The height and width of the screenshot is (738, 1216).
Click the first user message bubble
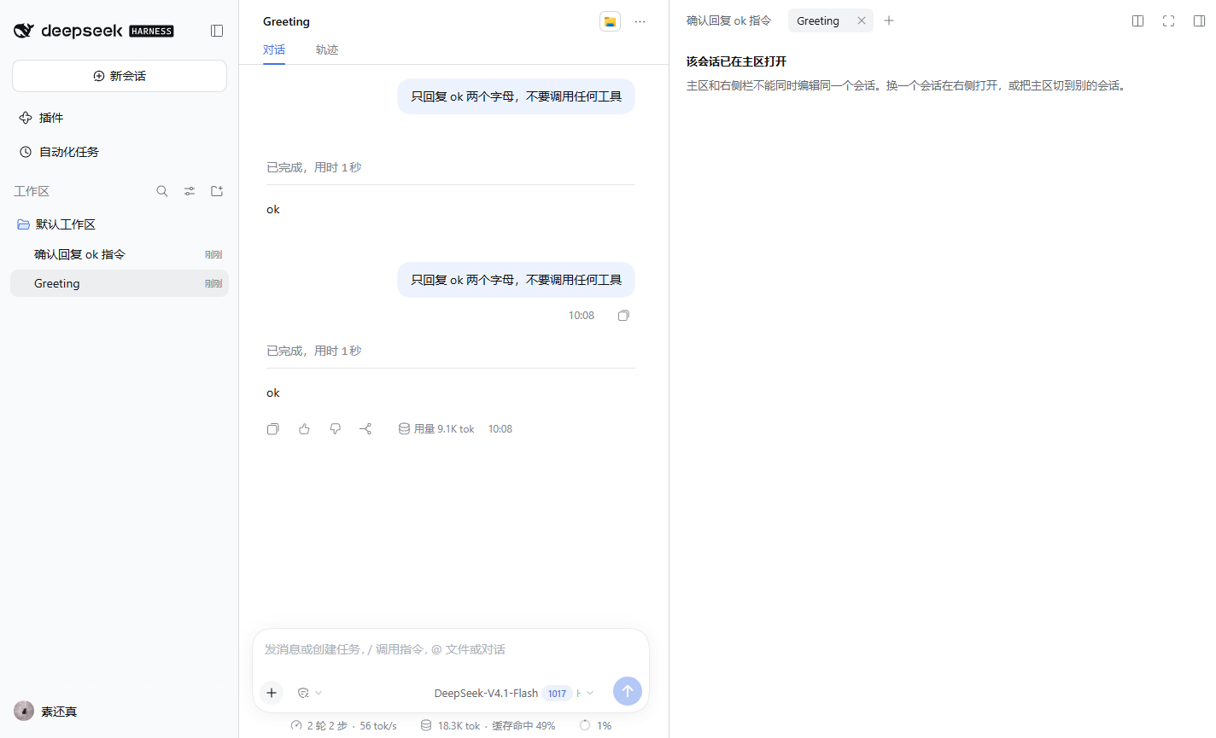pyautogui.click(x=517, y=96)
